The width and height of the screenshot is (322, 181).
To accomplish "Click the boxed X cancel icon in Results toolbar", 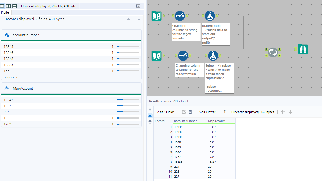I will [x=190, y=112].
